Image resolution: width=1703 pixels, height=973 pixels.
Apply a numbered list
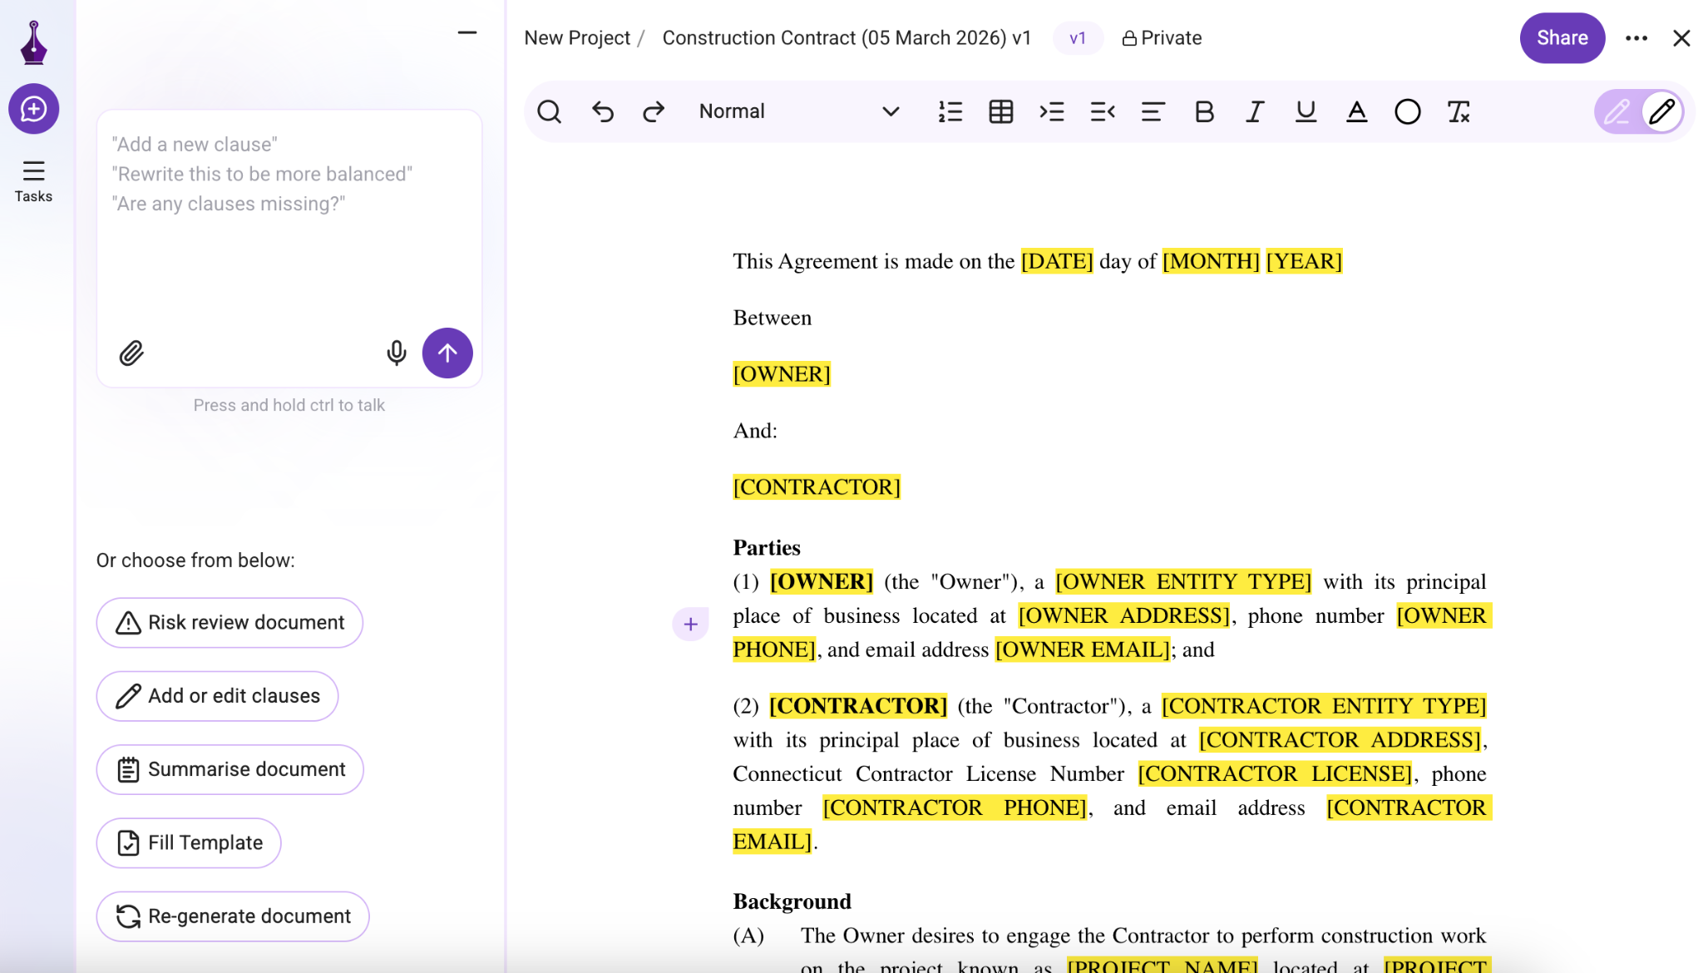[950, 111]
